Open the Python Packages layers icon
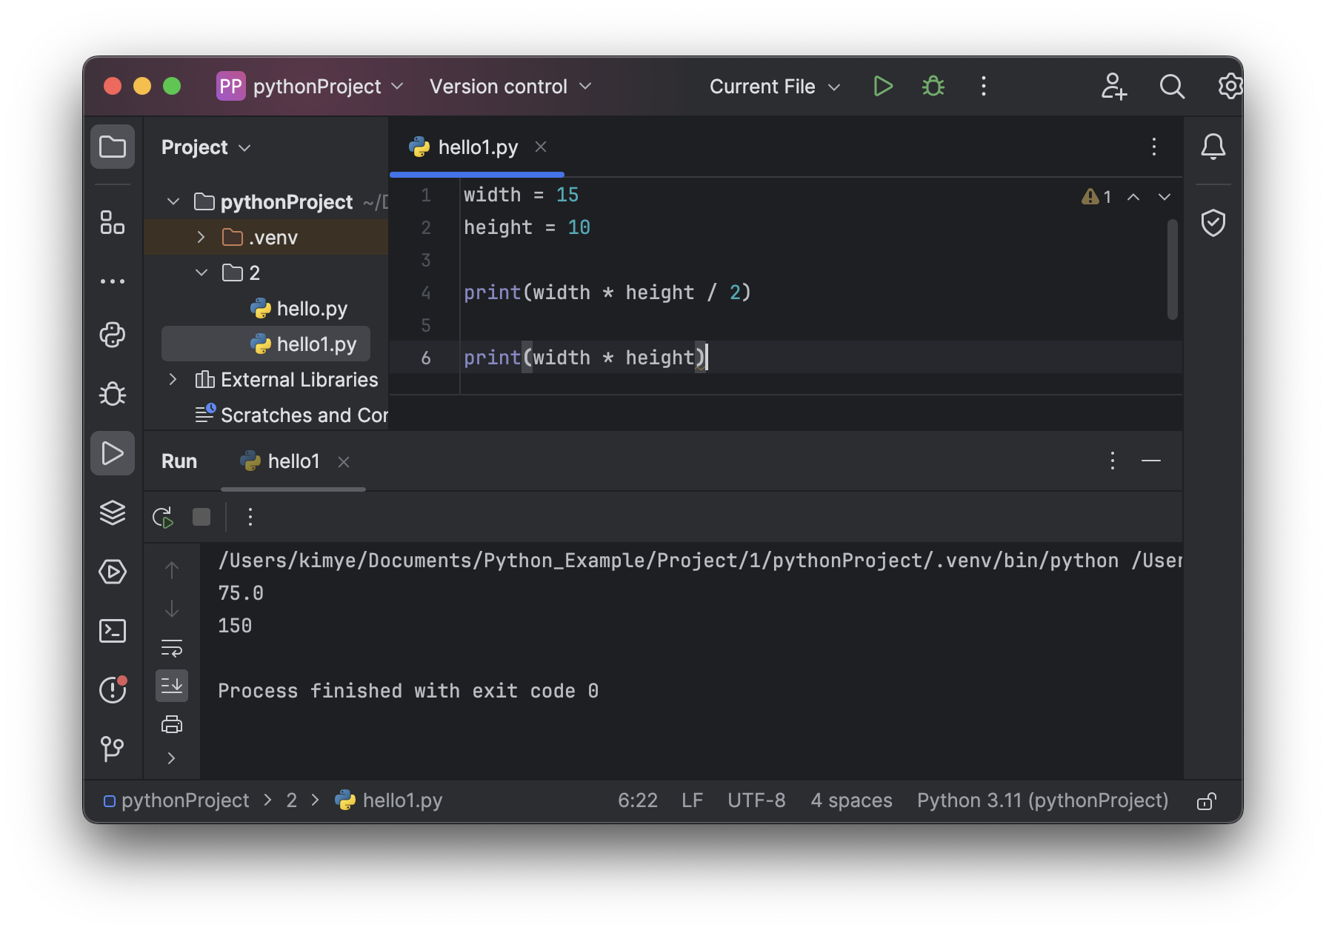Image resolution: width=1326 pixels, height=933 pixels. [113, 512]
